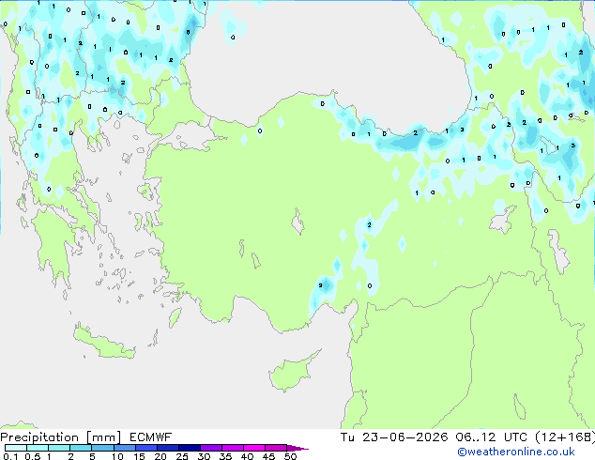Select the 35–40 mm magenta-purple legend swatch

233,448
